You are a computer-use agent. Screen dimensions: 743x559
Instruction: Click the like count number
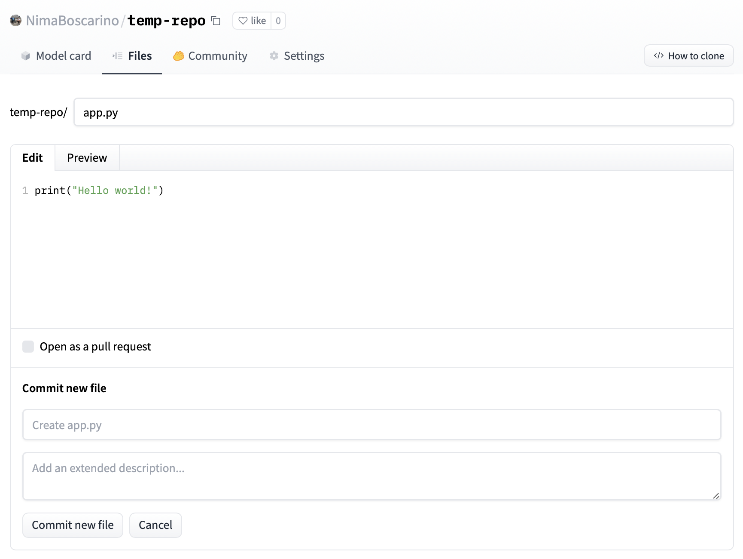point(278,21)
